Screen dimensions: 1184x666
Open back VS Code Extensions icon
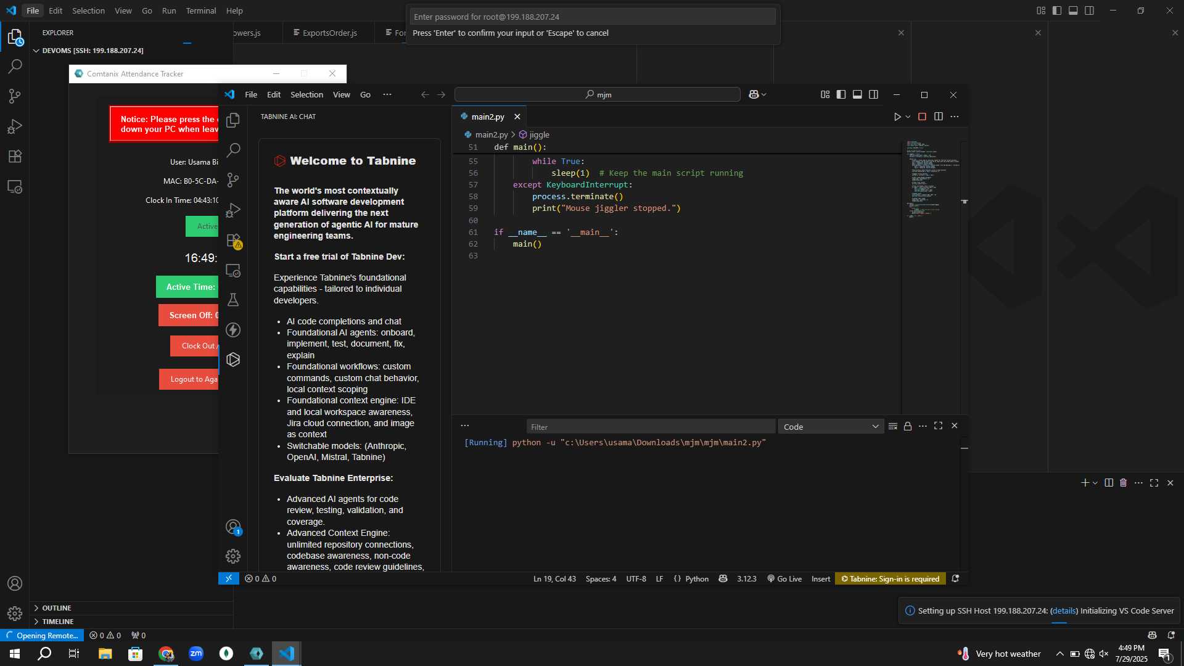click(x=15, y=156)
